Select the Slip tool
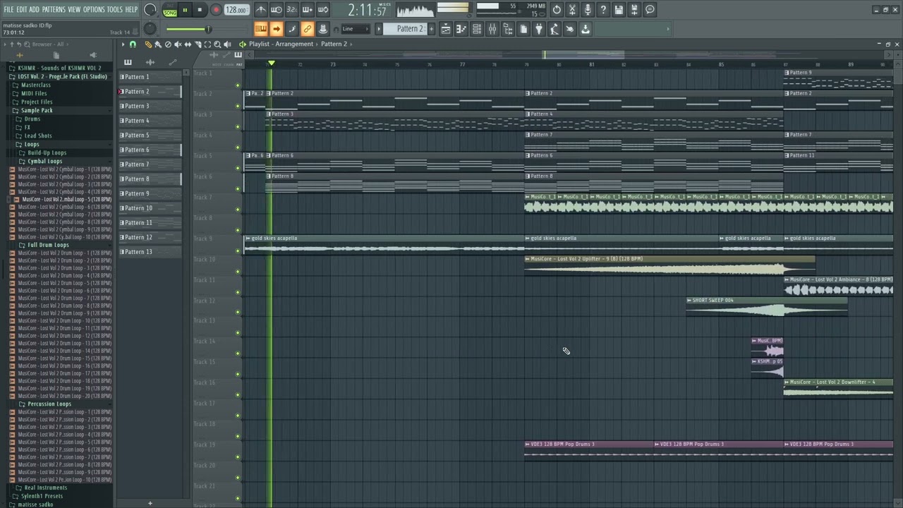 [188, 44]
